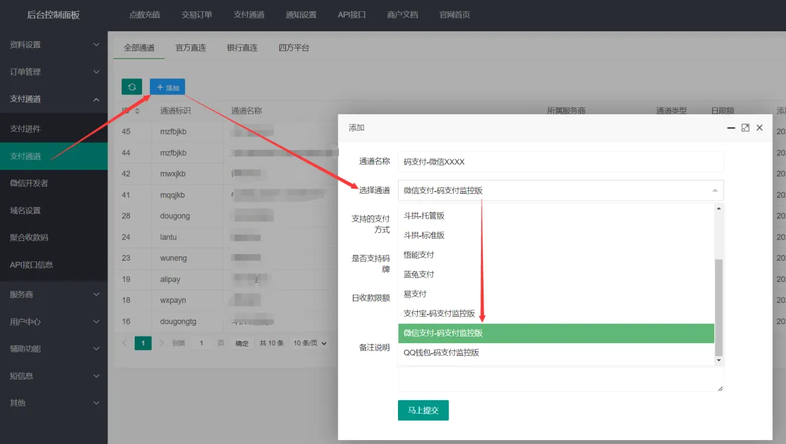Image resolution: width=786 pixels, height=444 pixels.
Task: Maximize the 添加 dialog with restore icon
Action: 746,127
